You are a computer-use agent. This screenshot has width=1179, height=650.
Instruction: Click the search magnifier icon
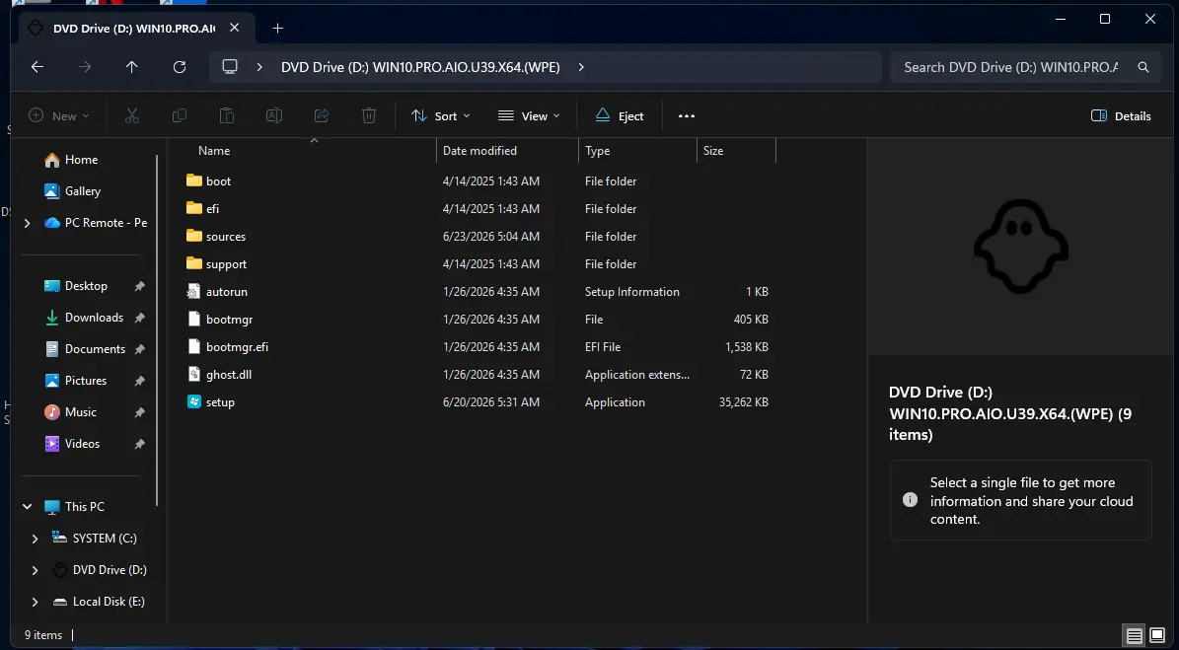click(1142, 67)
